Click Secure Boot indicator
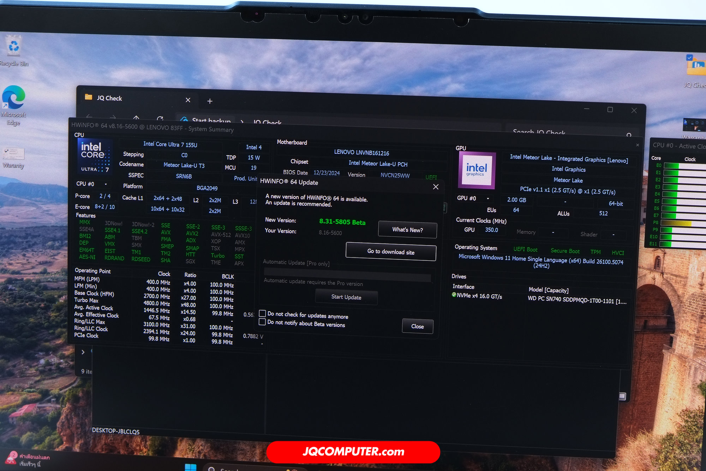Viewport: 706px width, 471px height. click(x=565, y=251)
